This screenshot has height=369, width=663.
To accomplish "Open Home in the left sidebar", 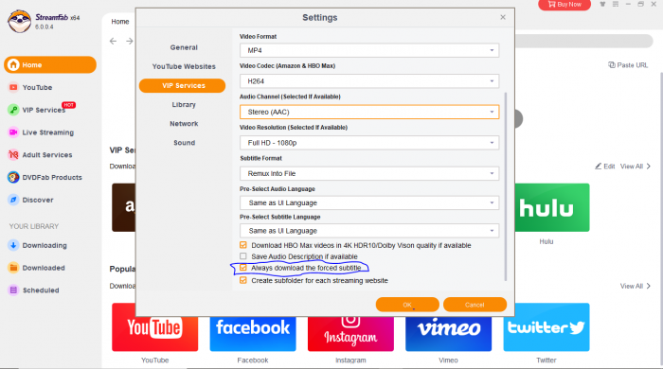I will (x=50, y=64).
